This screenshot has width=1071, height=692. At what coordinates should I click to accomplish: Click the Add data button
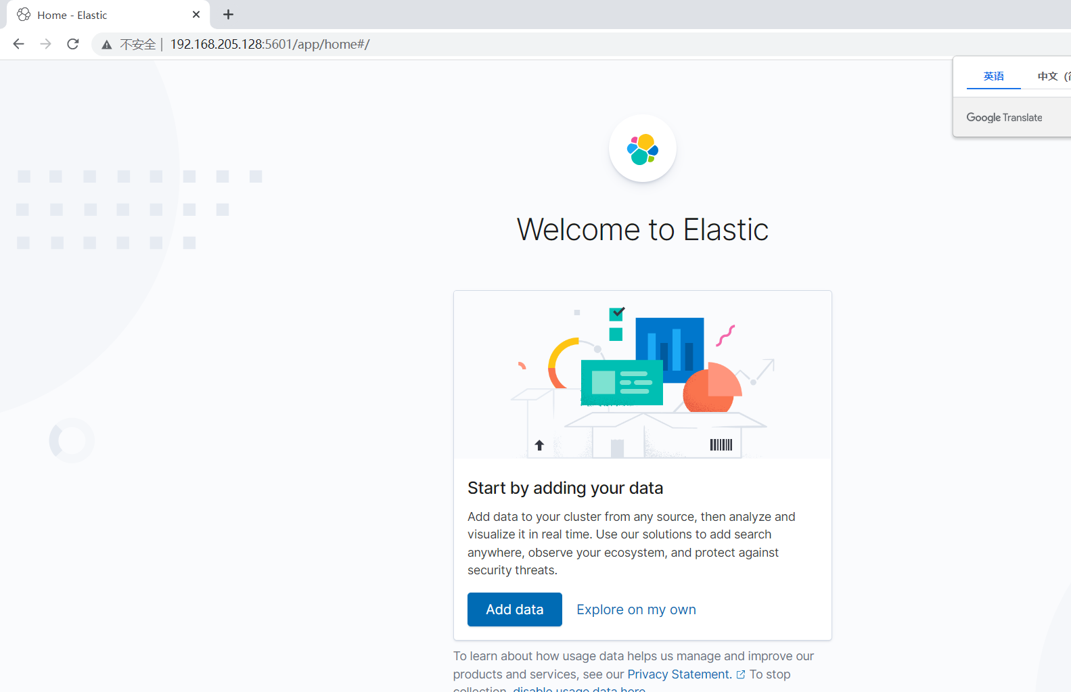click(x=515, y=609)
